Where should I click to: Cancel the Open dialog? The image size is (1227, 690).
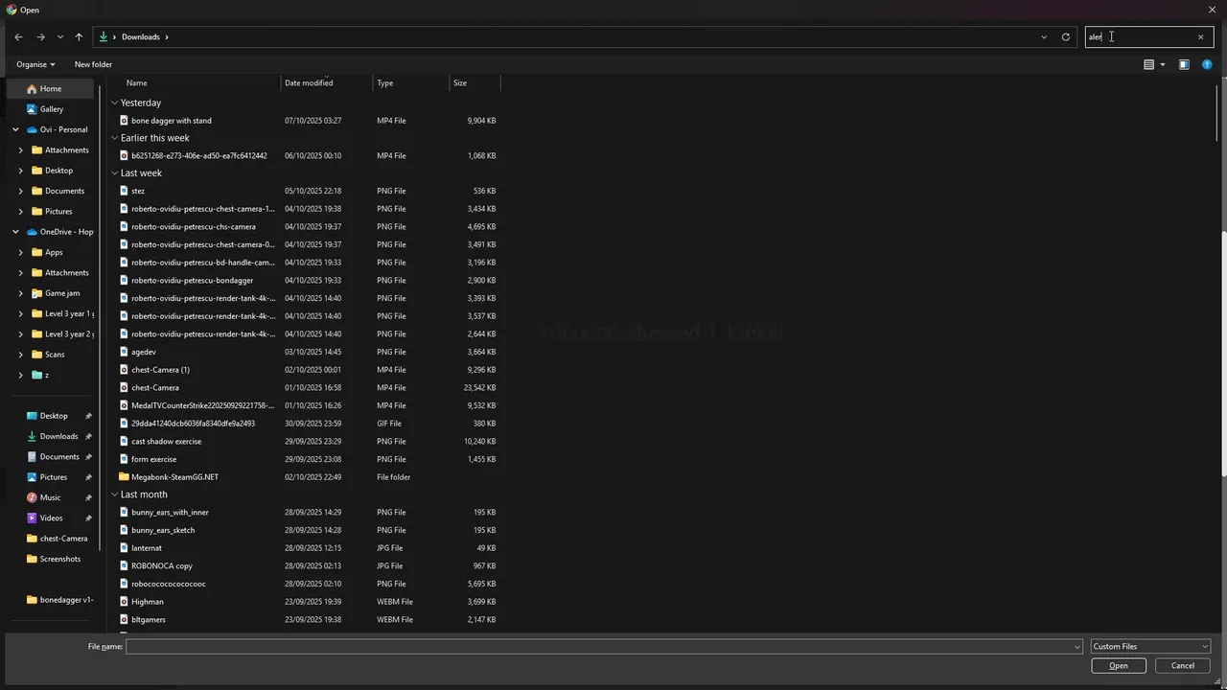[1183, 666]
